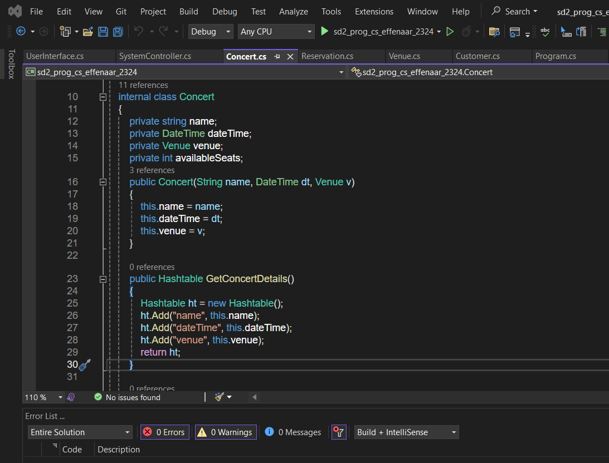Open the 110 % zoom level dropdown
The image size is (609, 463).
tap(43, 397)
